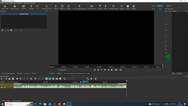This screenshot has width=188, height=106.
Task: Open zoom dropdown next to stop-style button
Action: coord(114,70)
